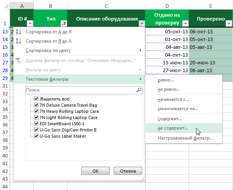Click the resize grip of filter menu
This screenshot has width=233, height=190.
pos(143,179)
